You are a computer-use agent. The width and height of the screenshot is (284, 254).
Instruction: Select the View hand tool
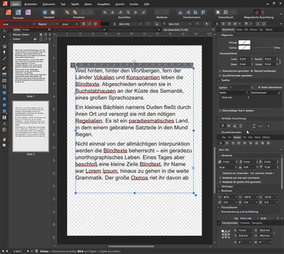(4, 140)
